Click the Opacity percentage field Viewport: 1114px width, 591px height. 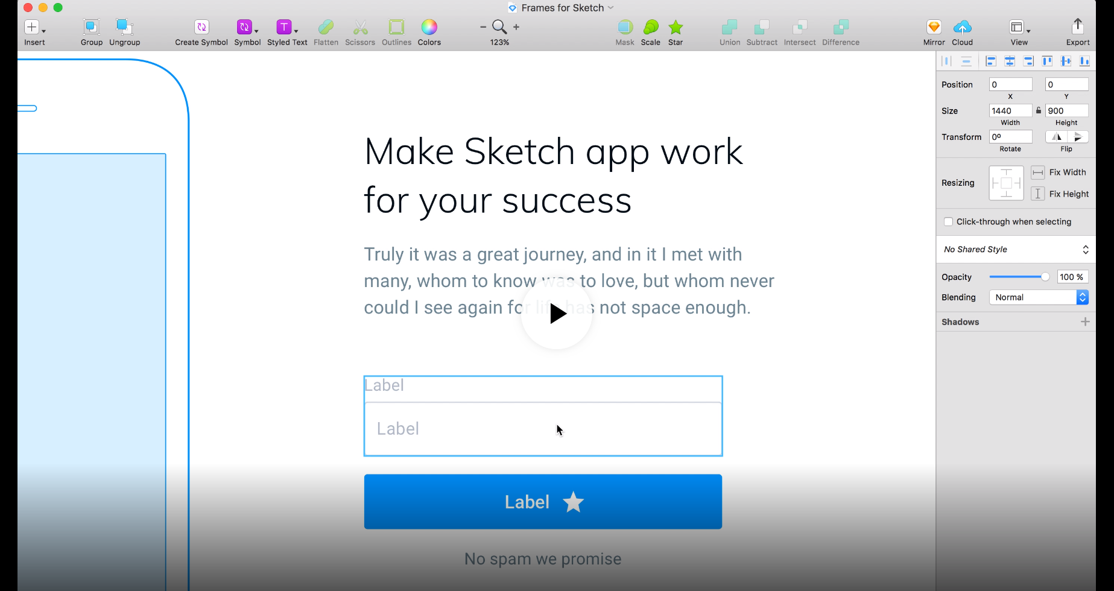click(1072, 277)
